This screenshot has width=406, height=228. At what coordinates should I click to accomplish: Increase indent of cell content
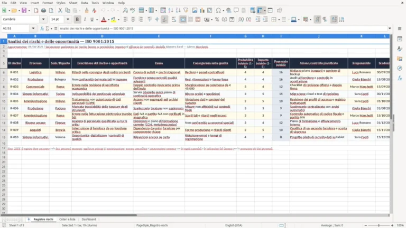tap(257, 20)
